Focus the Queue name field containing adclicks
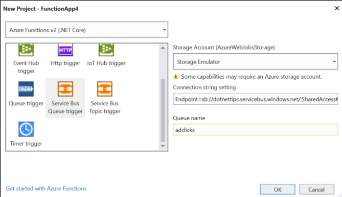Viewport: 342px width, 197px height. 255,130
